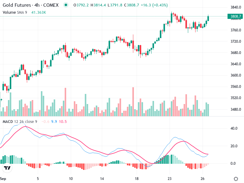The height and width of the screenshot is (183, 244).
Task: Click the MACD histogram value -0.6
Action: coord(45,121)
